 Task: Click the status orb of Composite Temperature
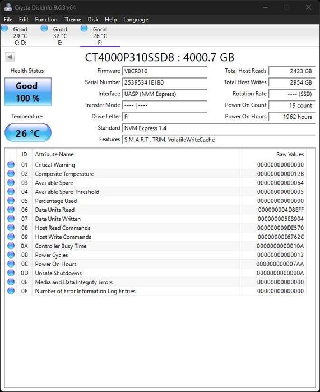point(11,173)
